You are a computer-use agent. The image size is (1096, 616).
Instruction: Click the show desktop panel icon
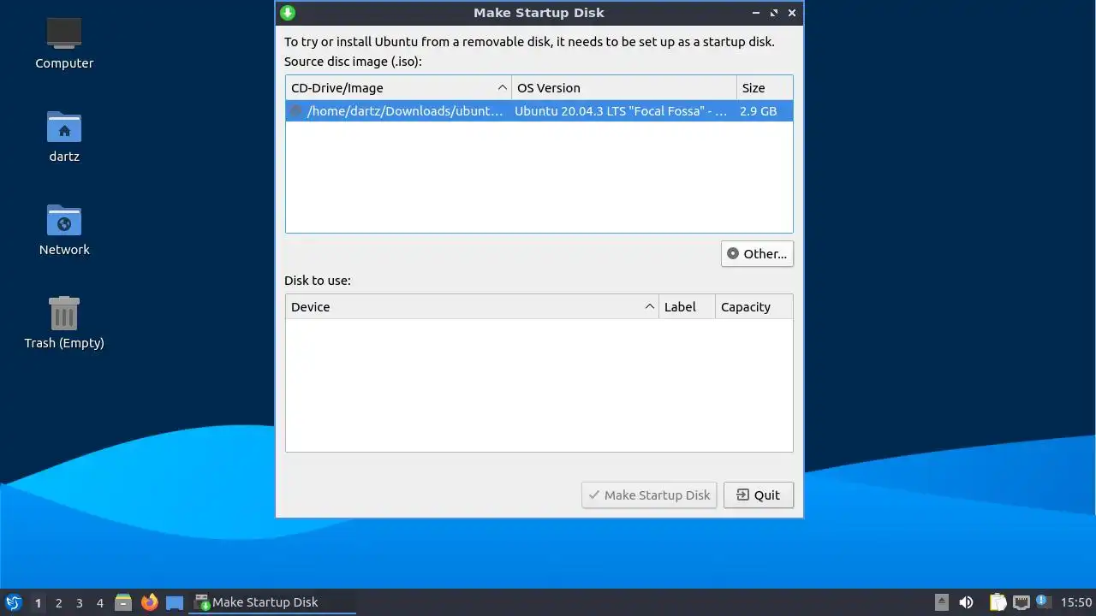pyautogui.click(x=175, y=602)
